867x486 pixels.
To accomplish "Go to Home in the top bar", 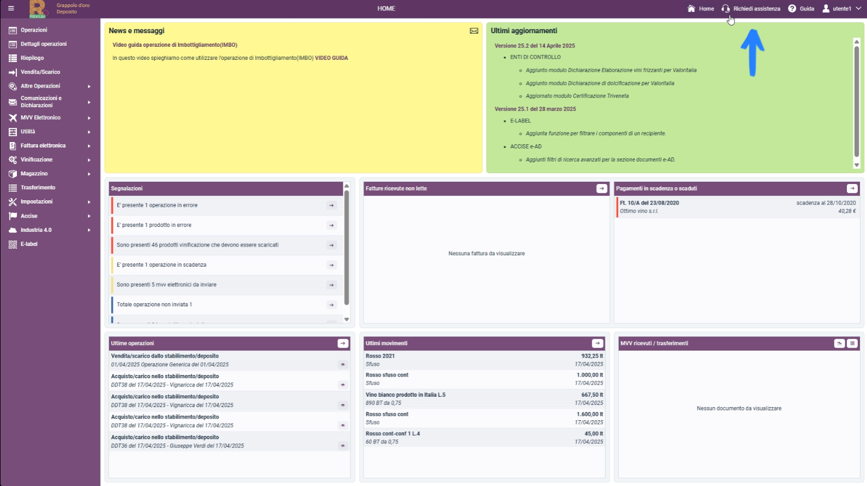I will [x=701, y=9].
